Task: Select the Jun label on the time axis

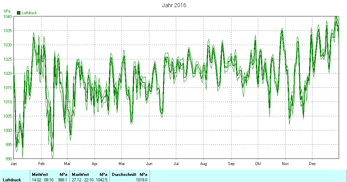Action: [149, 164]
